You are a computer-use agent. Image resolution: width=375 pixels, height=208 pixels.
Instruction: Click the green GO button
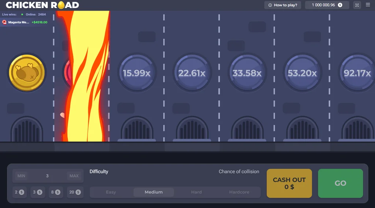point(341,183)
